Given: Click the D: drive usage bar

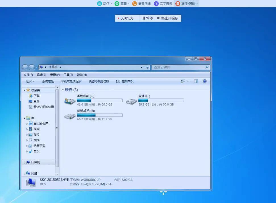Looking at the screenshot, I should click(x=161, y=100).
